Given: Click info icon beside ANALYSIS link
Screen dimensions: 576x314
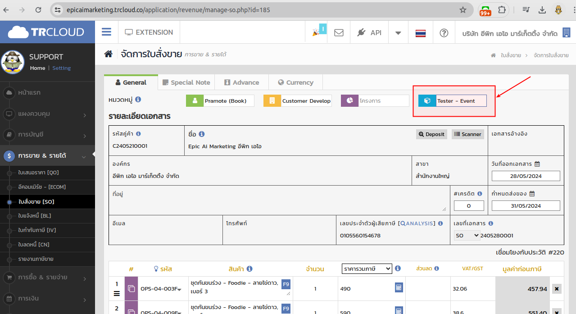Looking at the screenshot, I should pyautogui.click(x=440, y=223).
